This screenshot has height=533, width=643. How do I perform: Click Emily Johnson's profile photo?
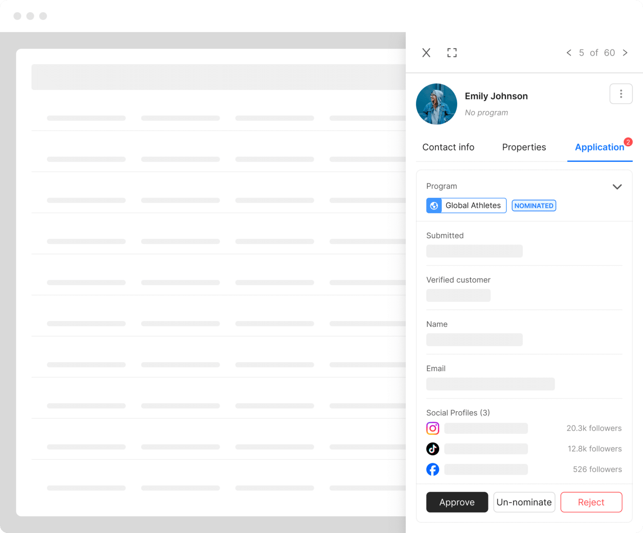click(437, 104)
